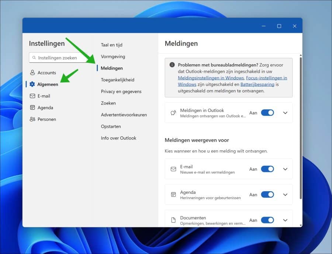Click the info icon in the warning banner
This screenshot has width=332, height=254.
point(172,65)
